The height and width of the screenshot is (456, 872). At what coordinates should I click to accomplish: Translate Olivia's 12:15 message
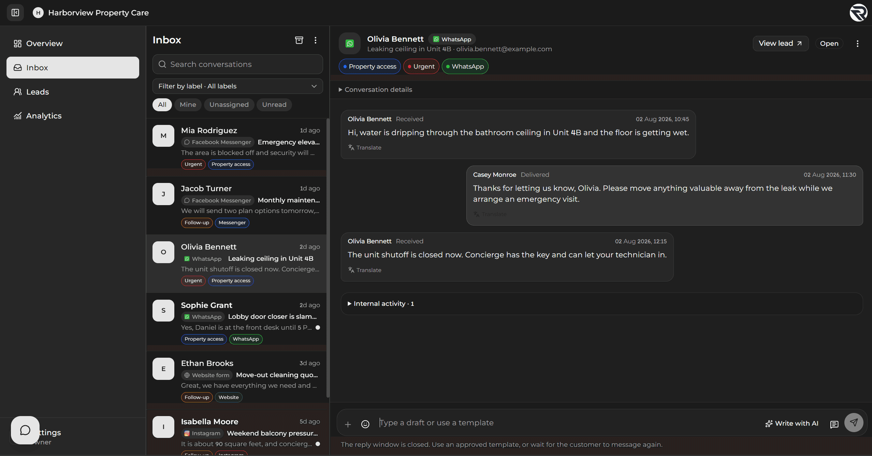coord(365,270)
